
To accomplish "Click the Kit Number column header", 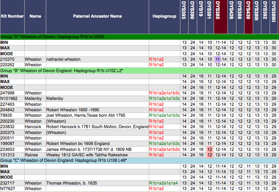I will 12,16.
